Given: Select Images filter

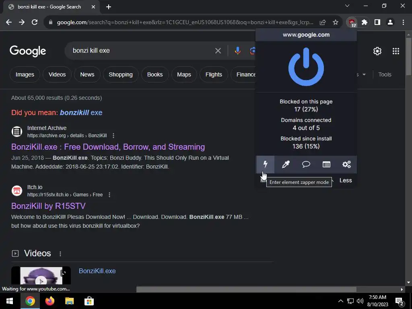Looking at the screenshot, I should coord(25,74).
